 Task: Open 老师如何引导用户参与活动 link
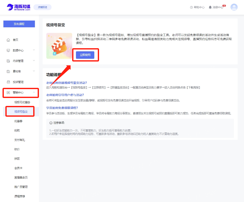tap(65, 95)
